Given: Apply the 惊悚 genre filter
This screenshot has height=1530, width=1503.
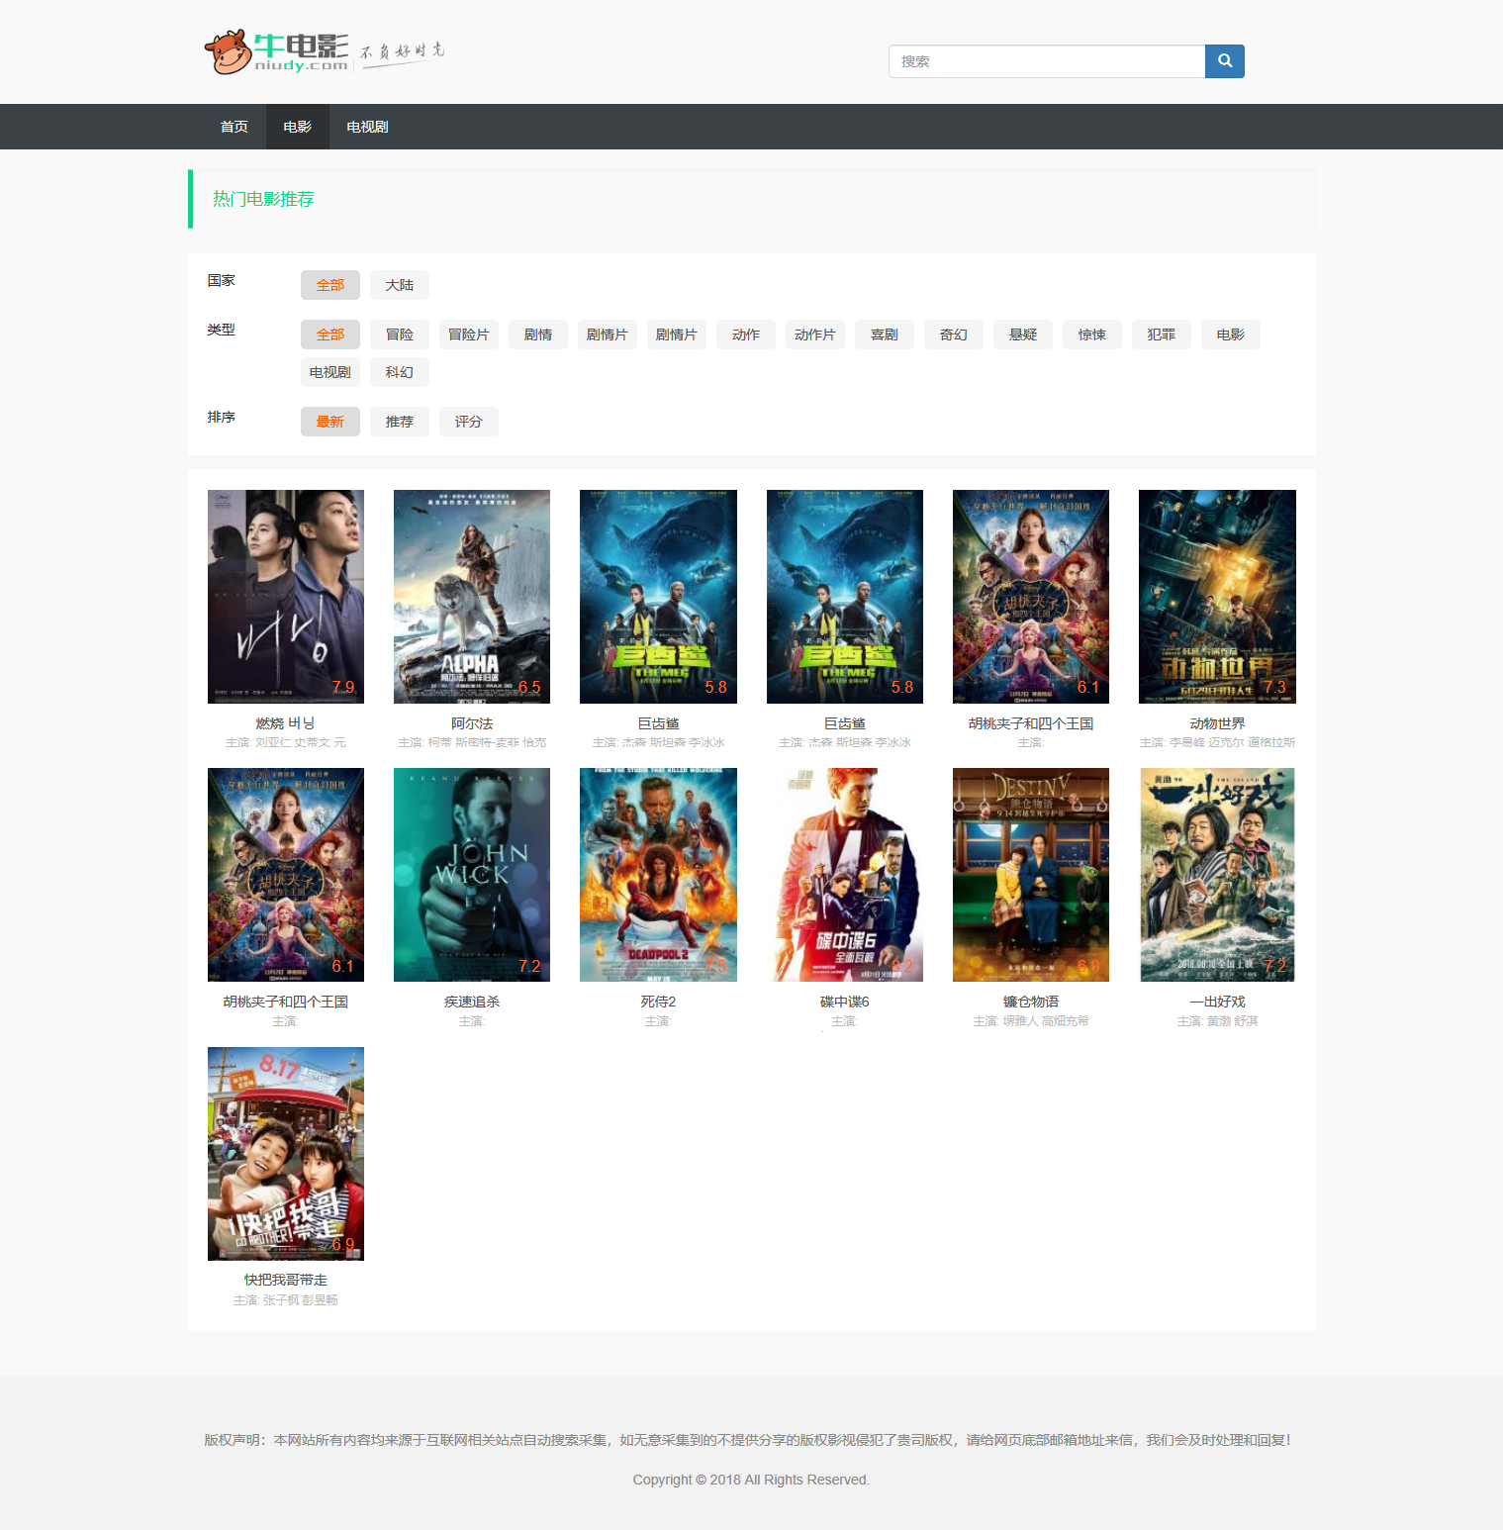Looking at the screenshot, I should [1092, 335].
